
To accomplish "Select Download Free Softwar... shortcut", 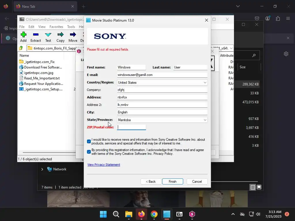I will [x=40, y=67].
